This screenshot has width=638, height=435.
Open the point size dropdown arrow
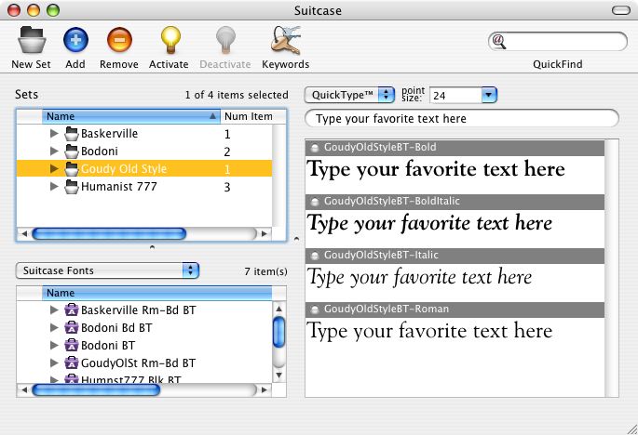tap(489, 95)
